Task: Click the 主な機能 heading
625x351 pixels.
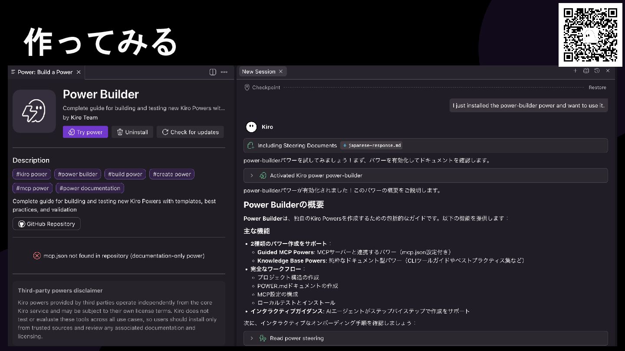Action: 257,231
